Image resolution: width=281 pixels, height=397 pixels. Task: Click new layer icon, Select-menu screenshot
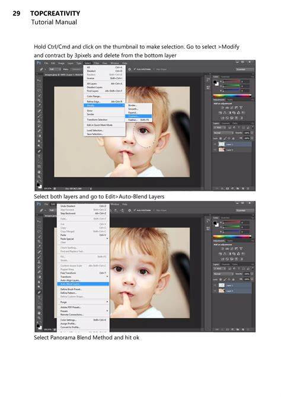[x=243, y=188]
